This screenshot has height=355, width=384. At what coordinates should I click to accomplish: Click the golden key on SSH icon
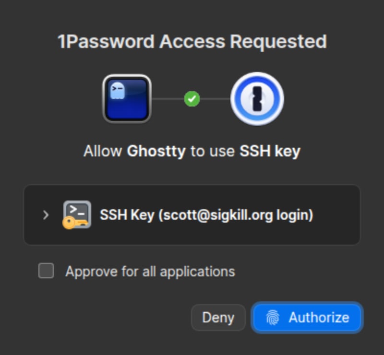72,223
